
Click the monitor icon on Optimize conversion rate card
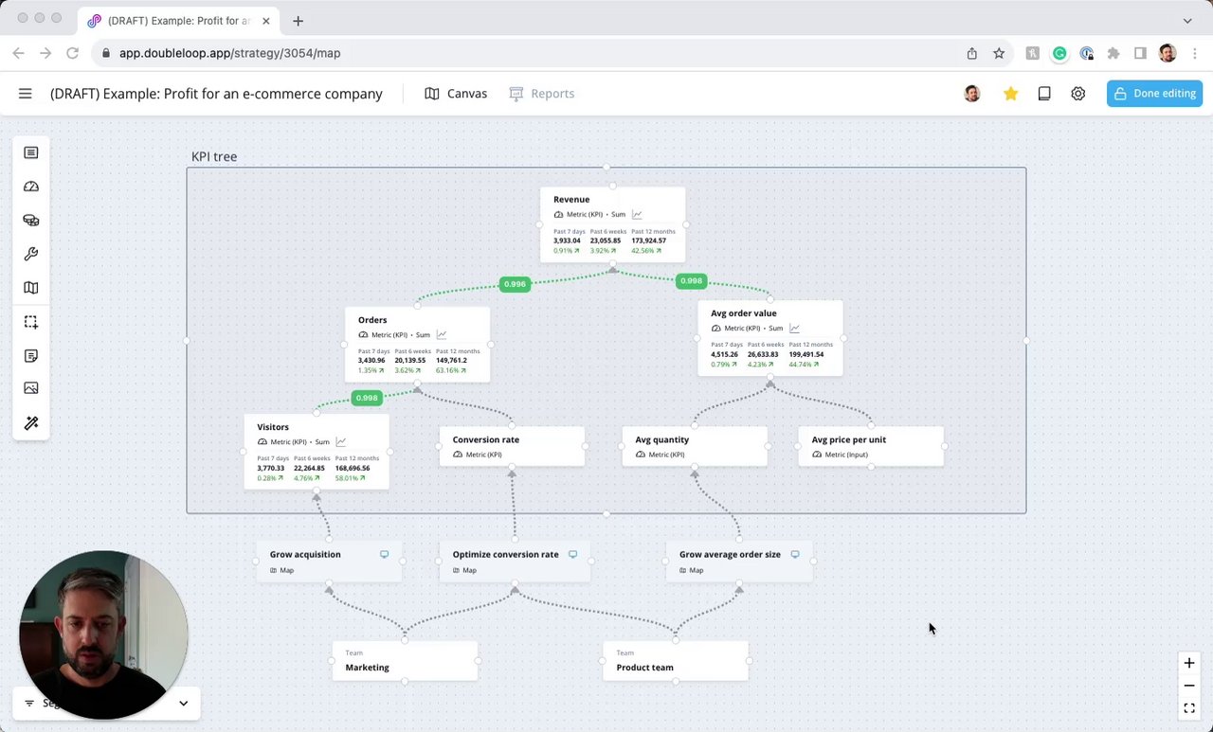pyautogui.click(x=572, y=555)
